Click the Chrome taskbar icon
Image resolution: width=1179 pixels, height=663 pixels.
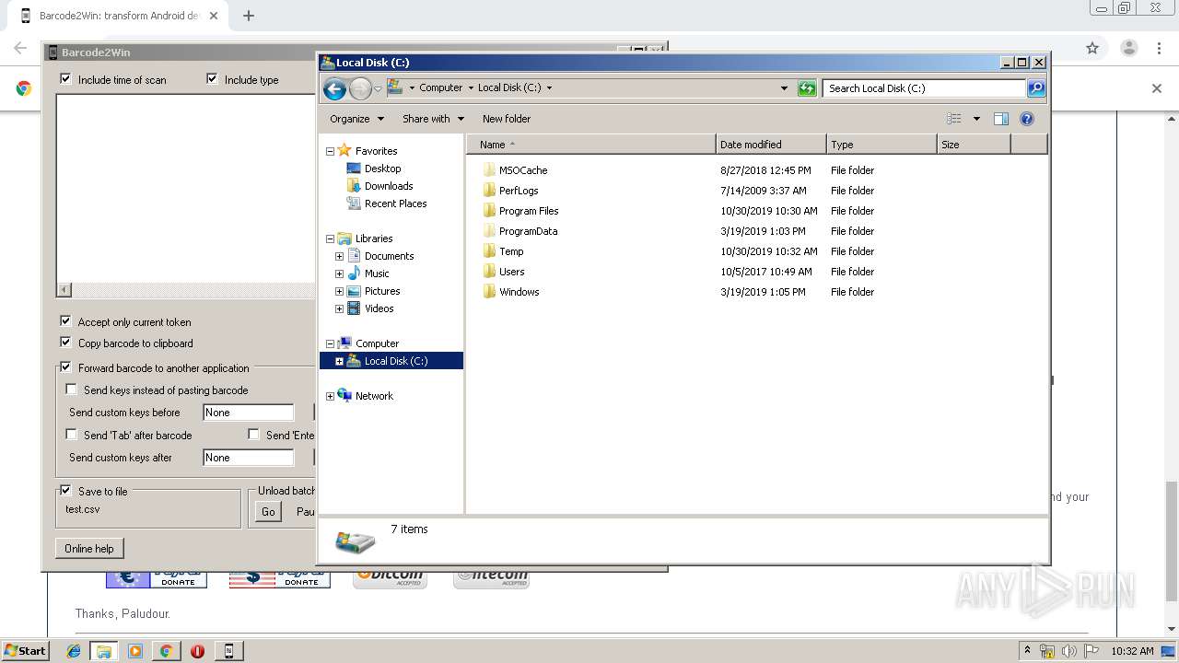pos(166,651)
